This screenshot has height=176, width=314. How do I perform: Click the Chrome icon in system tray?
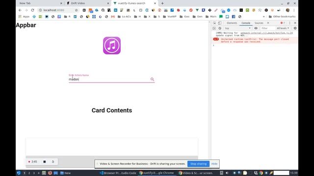(x=261, y=173)
